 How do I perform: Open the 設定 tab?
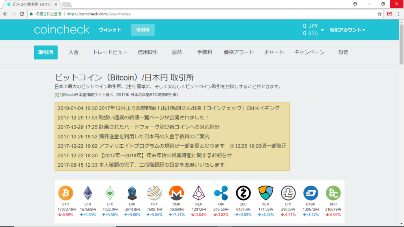[x=343, y=52]
